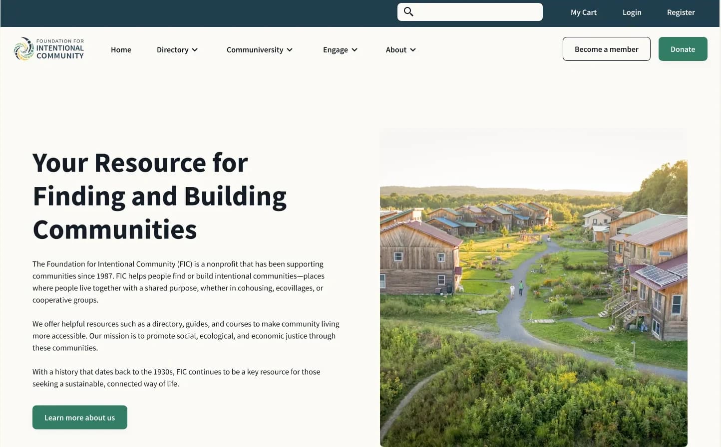Open My Cart
Viewport: 721px width, 447px height.
(584, 12)
